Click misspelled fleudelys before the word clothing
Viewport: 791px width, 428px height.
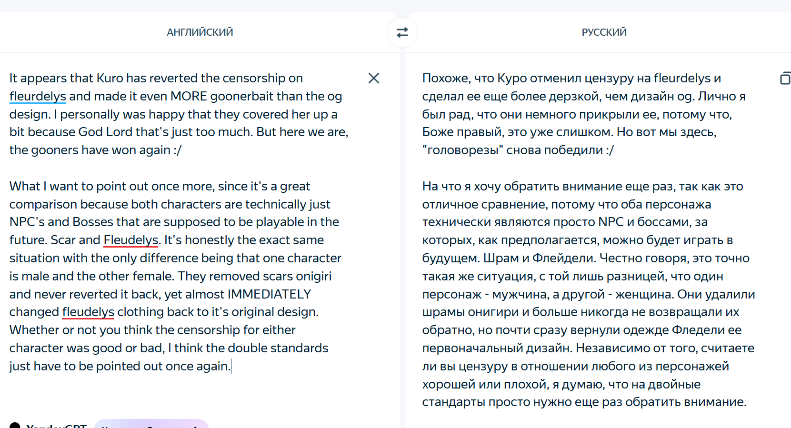tap(88, 312)
